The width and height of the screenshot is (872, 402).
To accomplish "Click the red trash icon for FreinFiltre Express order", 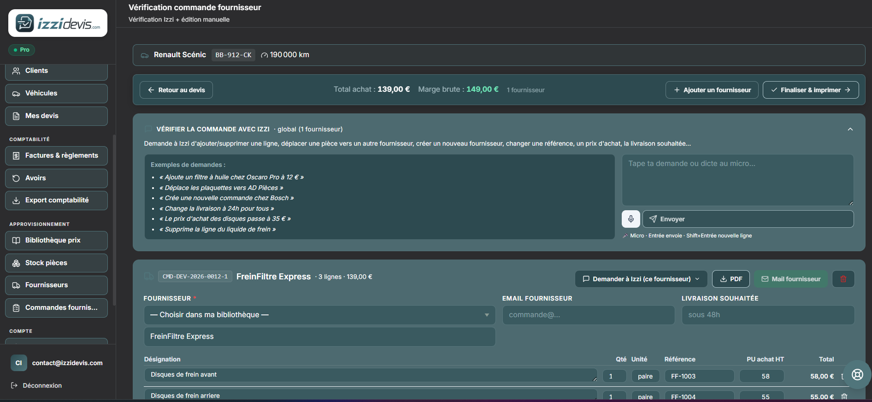I will pos(843,279).
